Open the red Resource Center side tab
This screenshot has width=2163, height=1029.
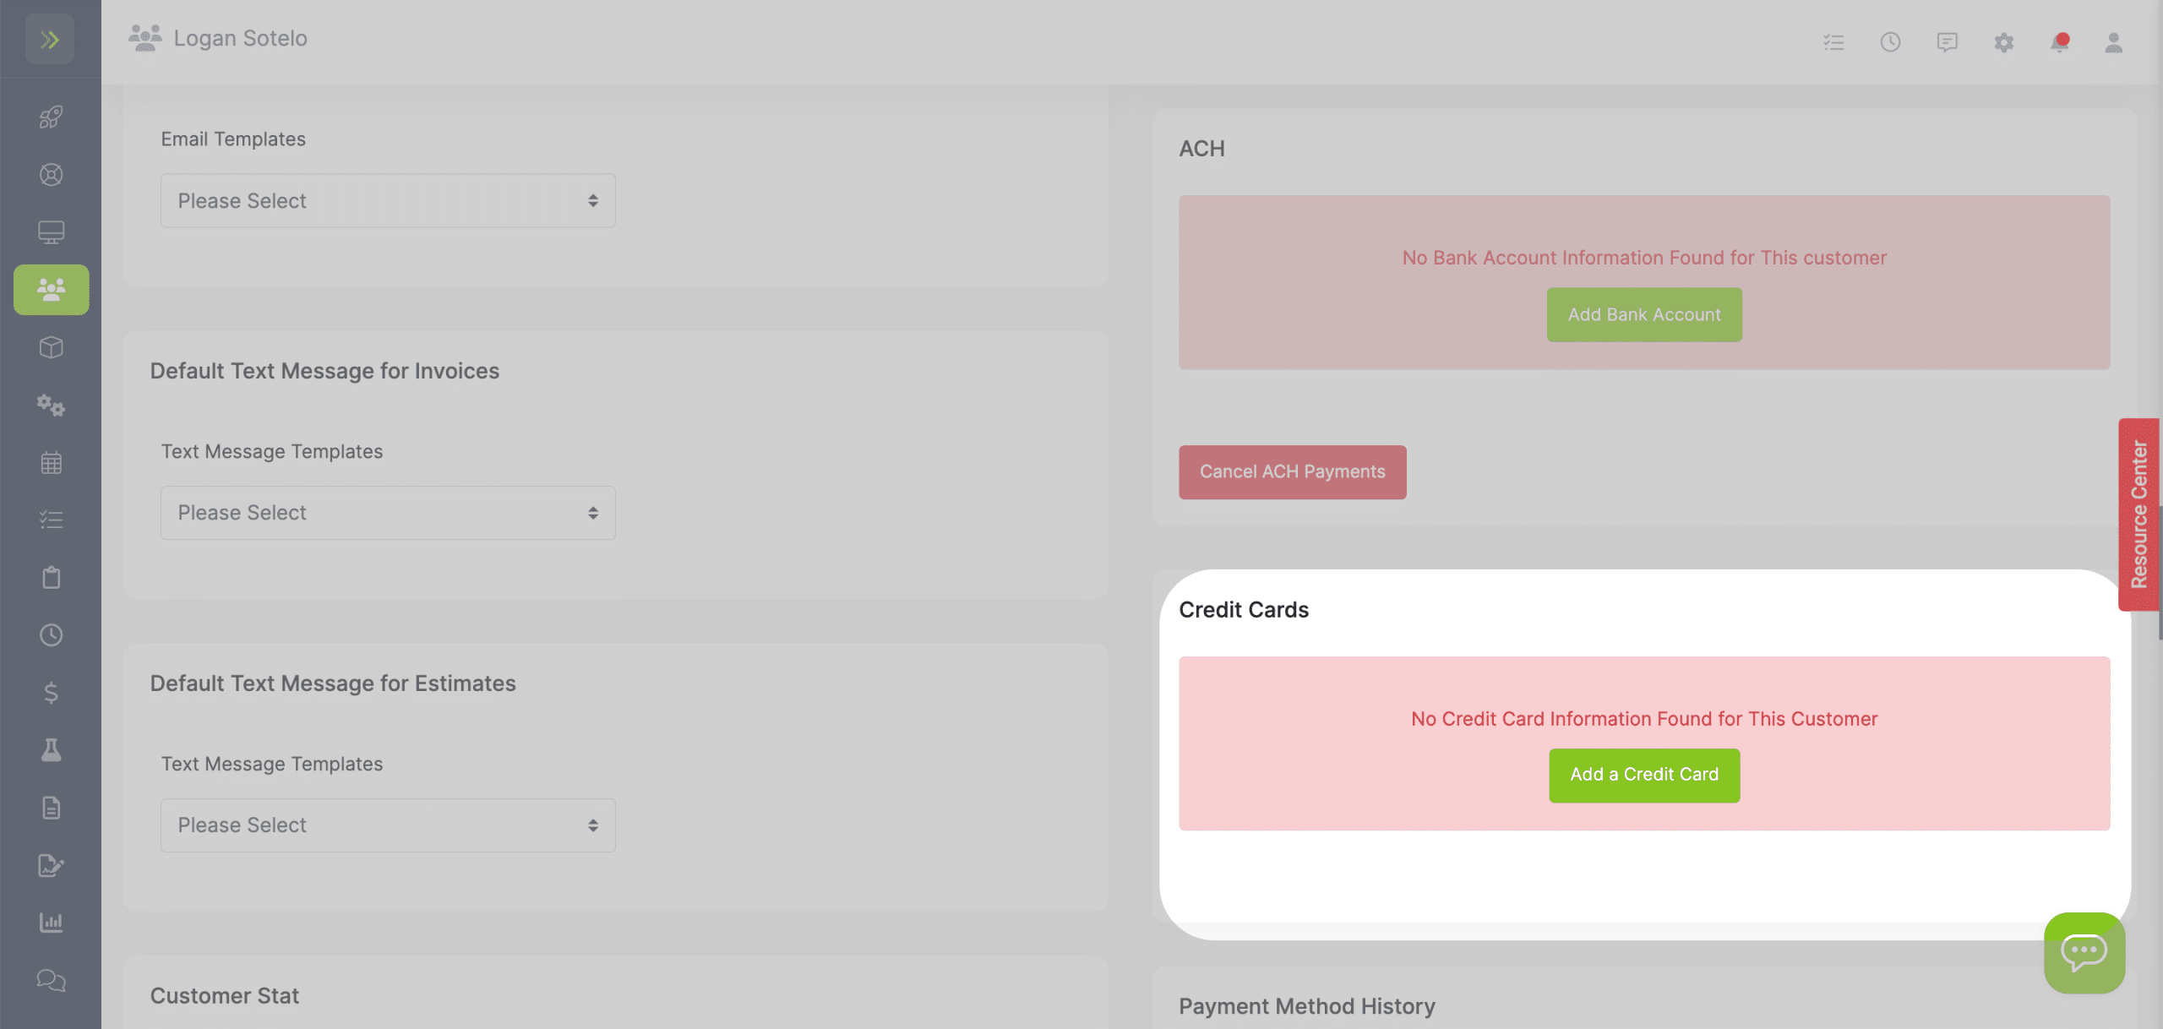point(2138,514)
